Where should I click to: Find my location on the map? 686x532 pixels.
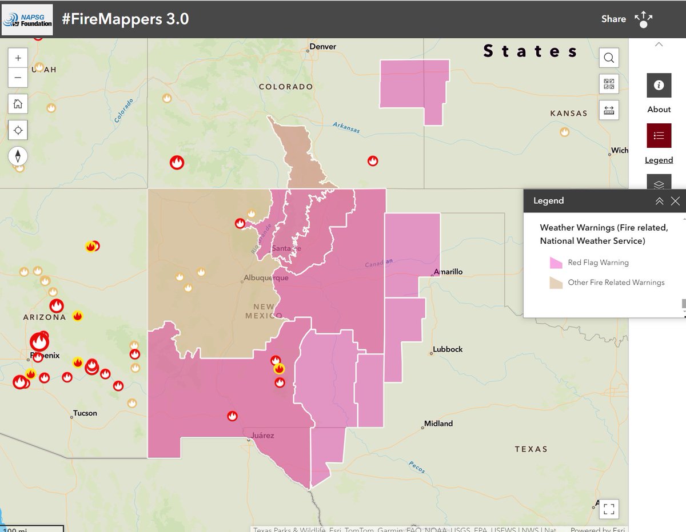pos(18,130)
